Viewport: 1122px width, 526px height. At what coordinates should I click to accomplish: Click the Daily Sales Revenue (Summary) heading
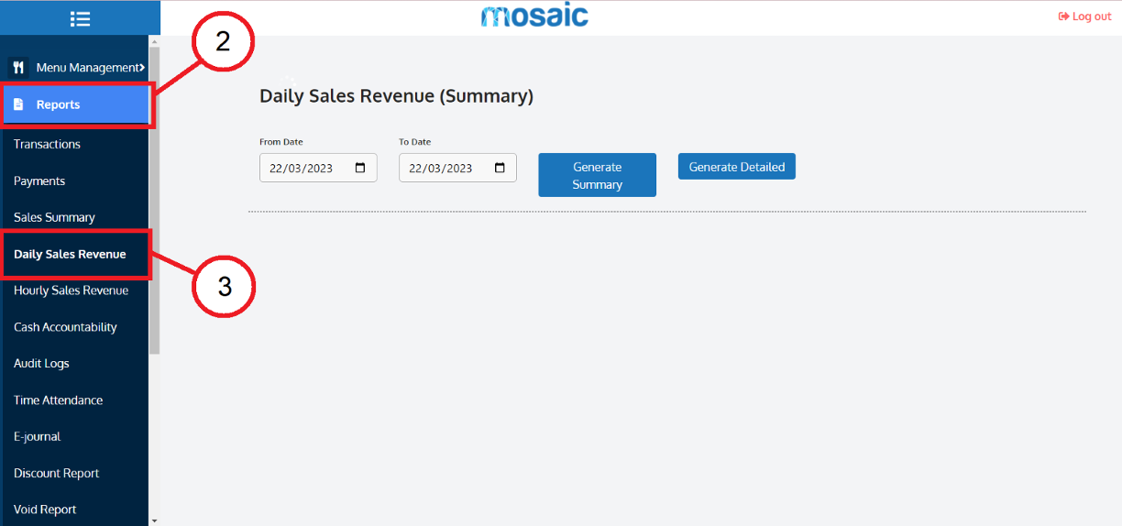(396, 96)
